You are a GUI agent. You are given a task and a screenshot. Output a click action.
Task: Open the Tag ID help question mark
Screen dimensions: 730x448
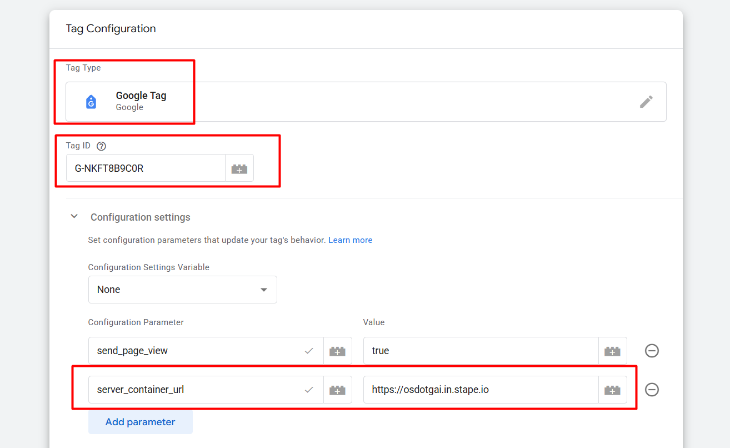[101, 146]
